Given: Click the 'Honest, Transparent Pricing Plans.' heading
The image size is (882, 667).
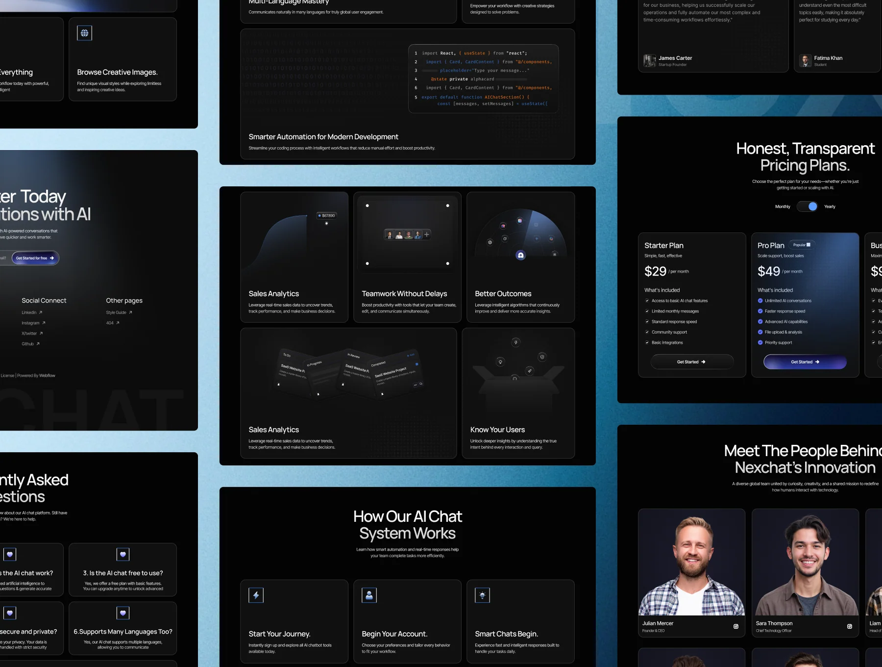Looking at the screenshot, I should [x=805, y=157].
